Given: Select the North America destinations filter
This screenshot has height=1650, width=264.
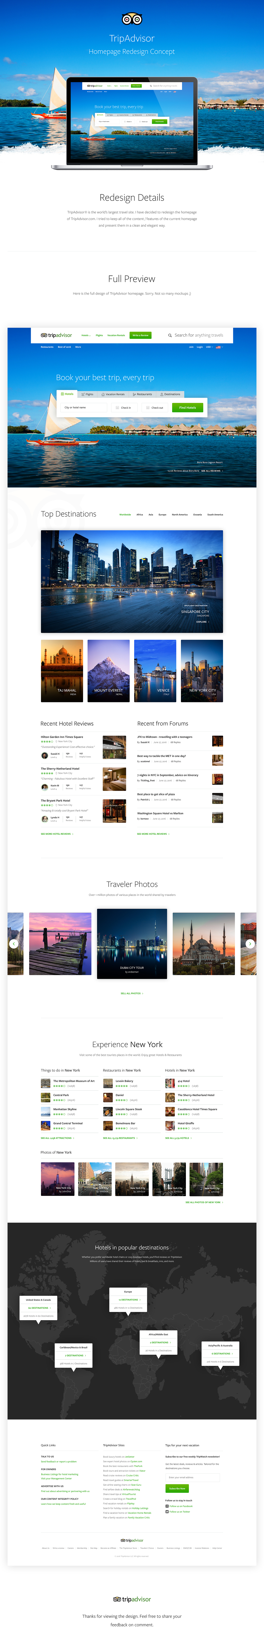Looking at the screenshot, I should click(180, 514).
